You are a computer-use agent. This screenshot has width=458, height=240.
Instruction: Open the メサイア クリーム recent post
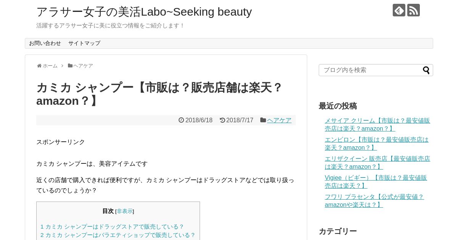[x=377, y=125]
